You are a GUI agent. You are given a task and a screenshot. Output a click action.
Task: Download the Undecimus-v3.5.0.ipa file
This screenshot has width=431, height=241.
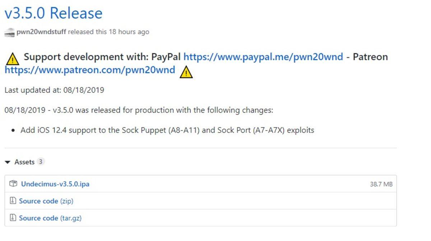coord(55,184)
